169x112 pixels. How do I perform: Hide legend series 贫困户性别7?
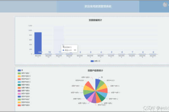click(24, 99)
